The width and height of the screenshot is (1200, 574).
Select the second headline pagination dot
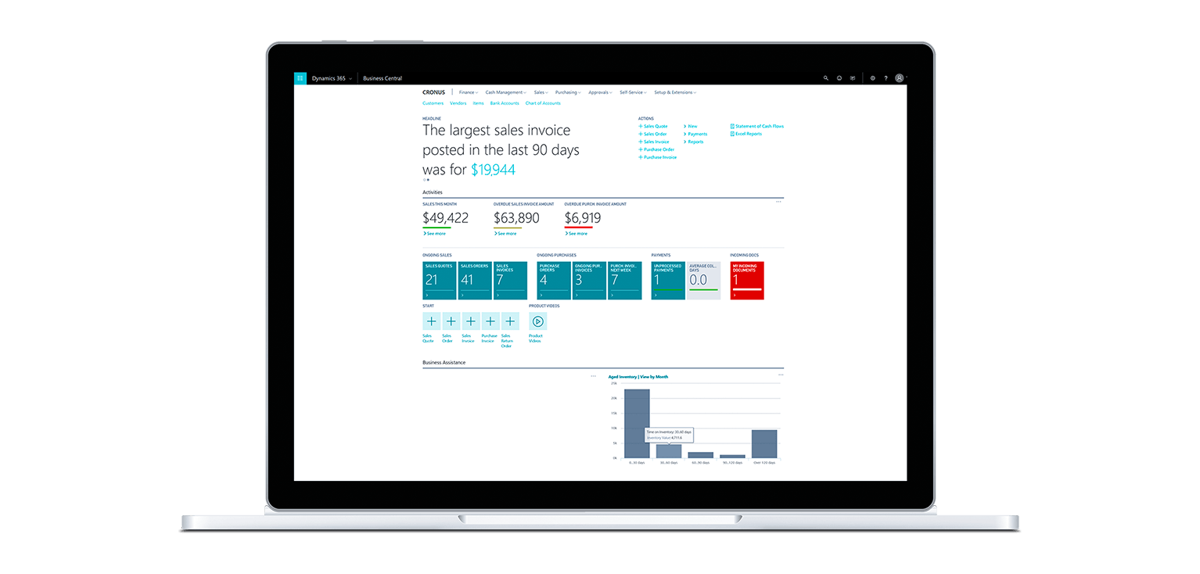(428, 180)
